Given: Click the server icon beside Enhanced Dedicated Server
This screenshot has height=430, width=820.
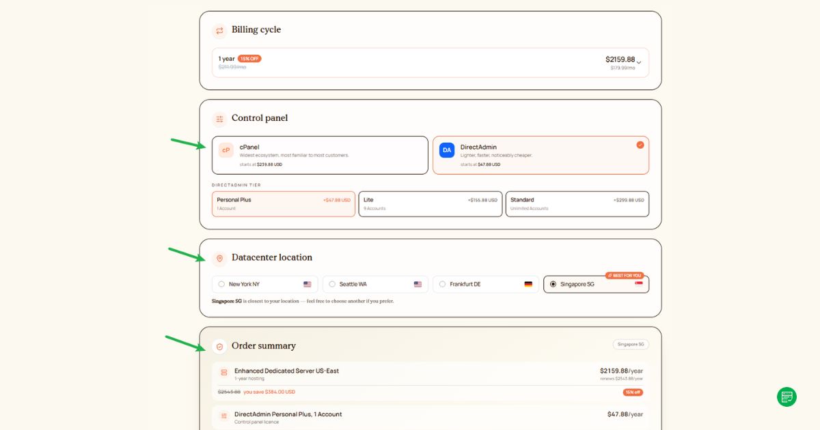Looking at the screenshot, I should 223,373.
